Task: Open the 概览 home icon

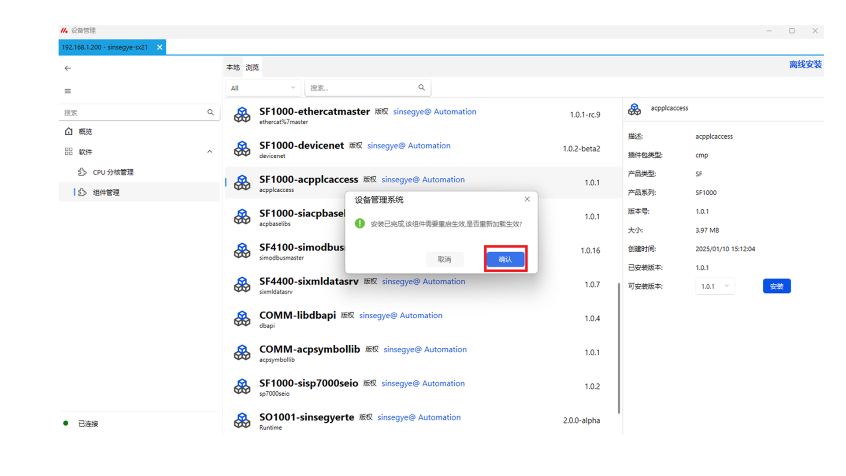Action: point(69,131)
